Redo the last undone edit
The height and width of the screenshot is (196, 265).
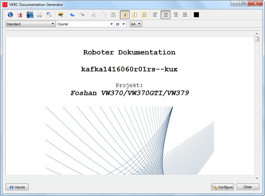[x=82, y=15]
